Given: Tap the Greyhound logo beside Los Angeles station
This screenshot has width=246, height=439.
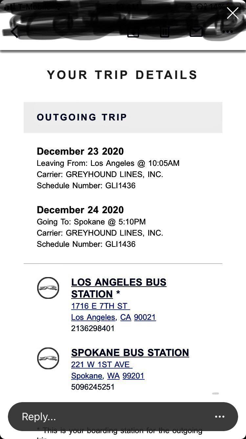Looking at the screenshot, I should click(48, 288).
